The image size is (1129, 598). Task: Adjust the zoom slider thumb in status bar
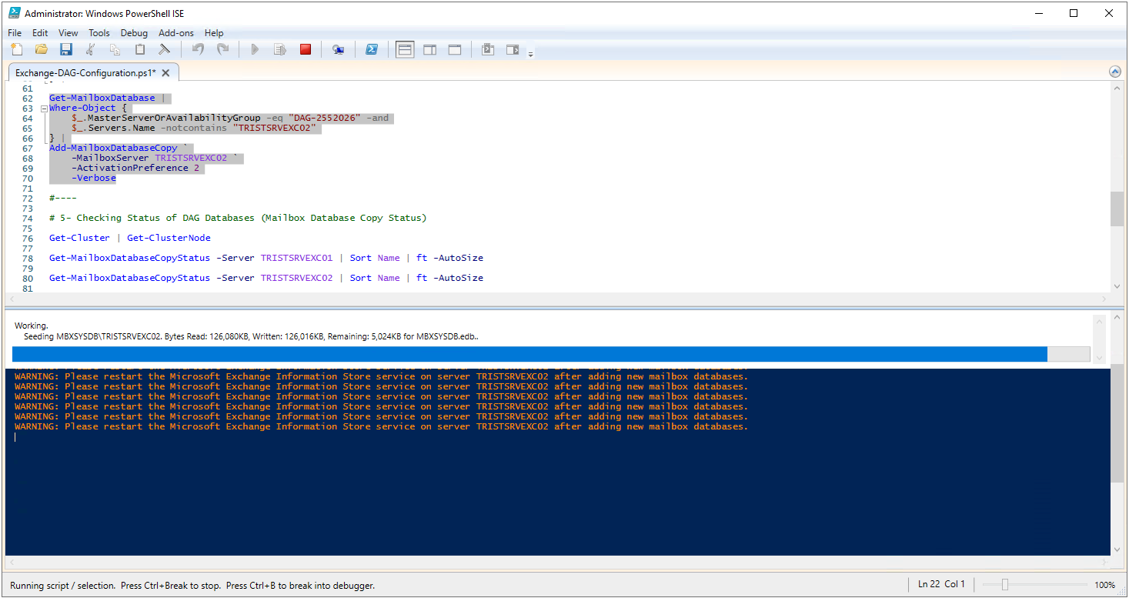[x=1005, y=585]
